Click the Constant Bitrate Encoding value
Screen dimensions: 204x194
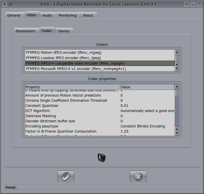pos(143,126)
